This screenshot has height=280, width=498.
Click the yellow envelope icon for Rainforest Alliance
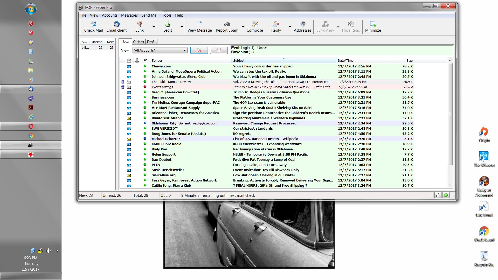[129, 118]
